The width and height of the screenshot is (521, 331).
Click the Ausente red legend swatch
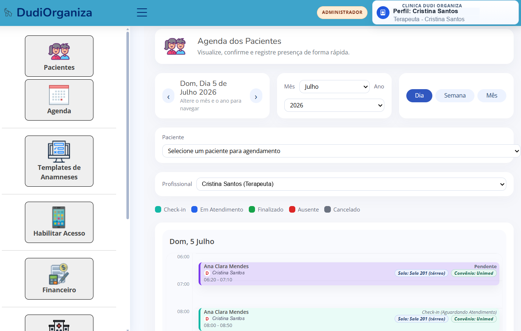tap(292, 209)
